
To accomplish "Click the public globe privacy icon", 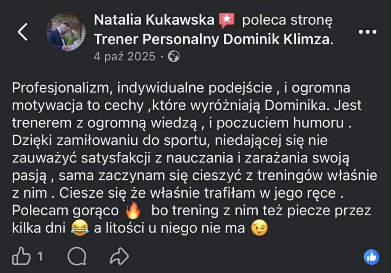I will [x=174, y=57].
